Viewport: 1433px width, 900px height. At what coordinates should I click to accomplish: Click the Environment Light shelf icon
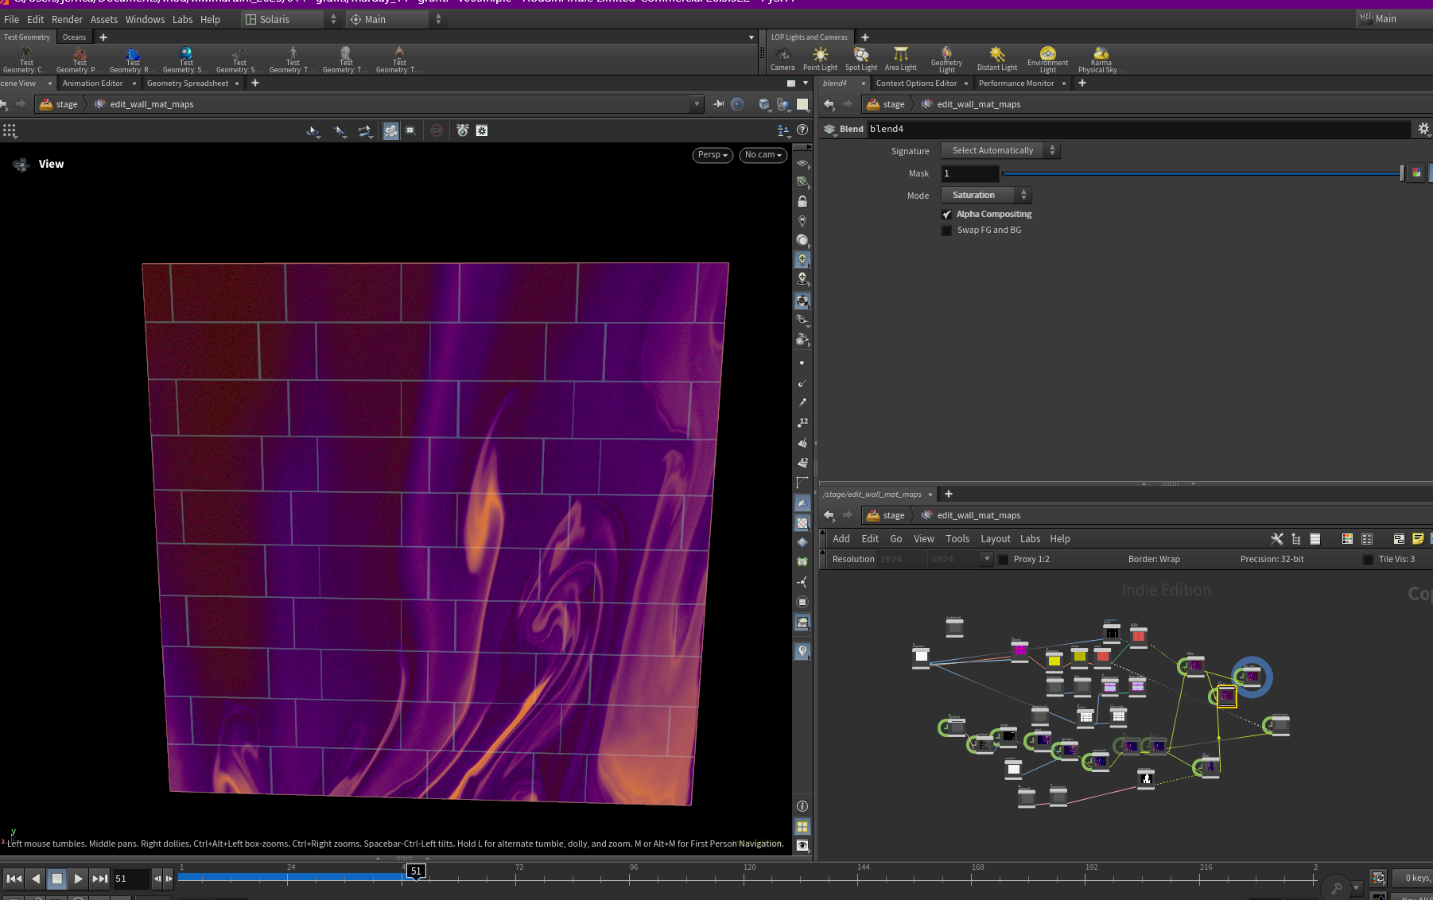pos(1048,60)
